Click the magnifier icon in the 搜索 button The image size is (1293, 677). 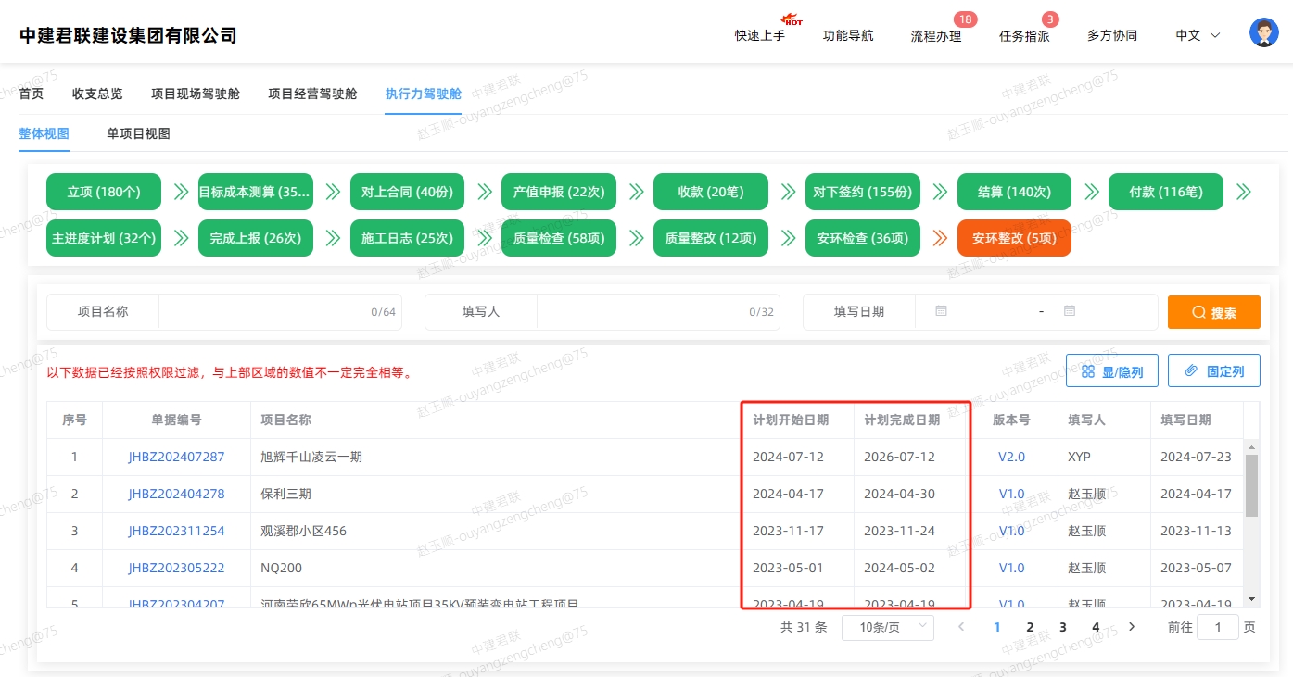(1198, 312)
